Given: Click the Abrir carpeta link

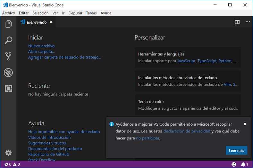Looking at the screenshot, I should point(41,52).
